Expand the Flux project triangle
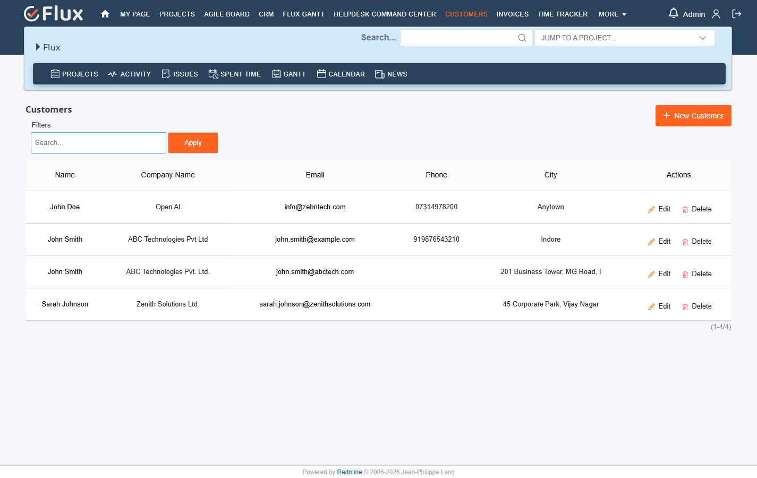The width and height of the screenshot is (757, 478). 38,47
